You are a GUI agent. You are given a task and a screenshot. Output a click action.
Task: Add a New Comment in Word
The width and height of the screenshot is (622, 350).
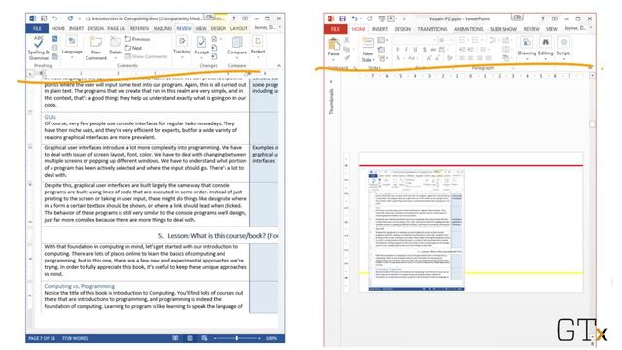96,48
